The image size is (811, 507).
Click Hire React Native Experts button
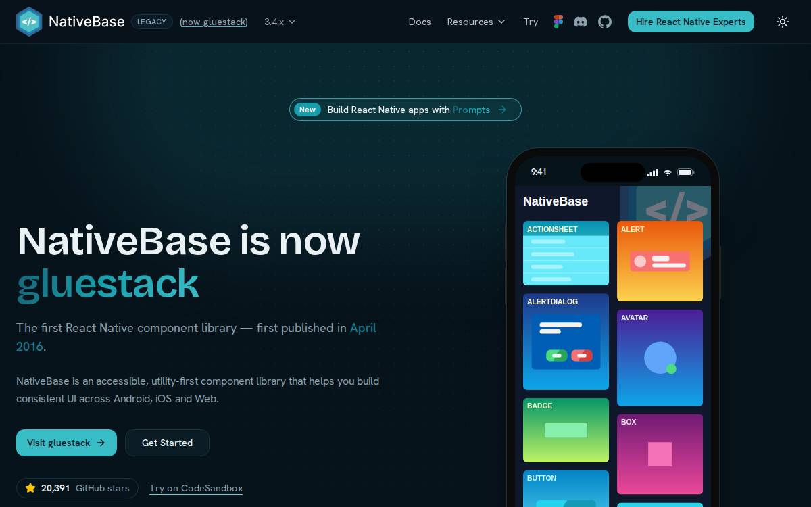pos(691,22)
